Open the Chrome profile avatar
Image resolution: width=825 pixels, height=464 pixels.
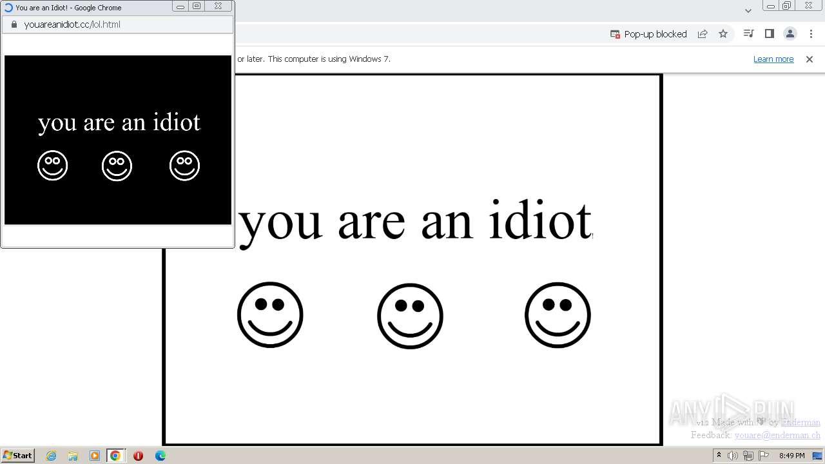tap(790, 34)
